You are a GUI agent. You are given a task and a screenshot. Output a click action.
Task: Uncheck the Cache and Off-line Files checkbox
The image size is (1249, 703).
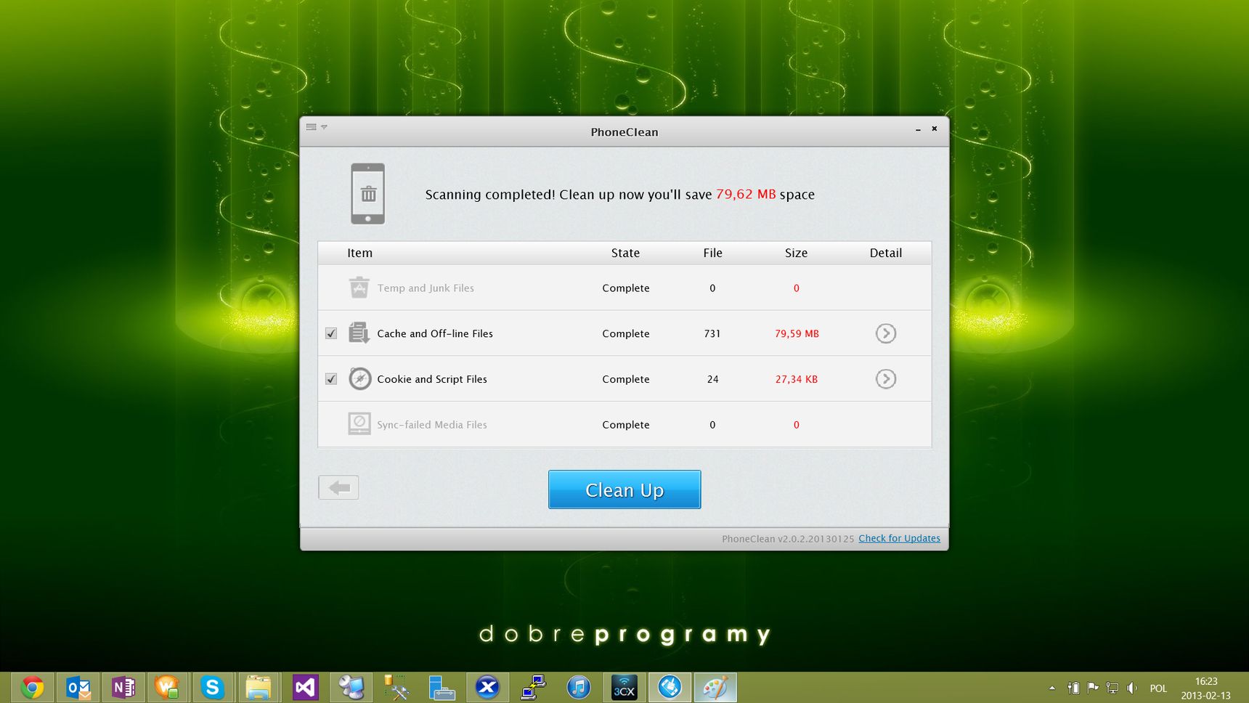coord(331,333)
